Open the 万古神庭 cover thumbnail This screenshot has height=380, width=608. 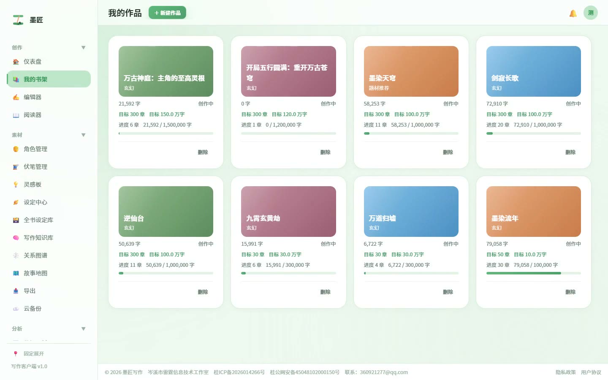click(x=166, y=71)
